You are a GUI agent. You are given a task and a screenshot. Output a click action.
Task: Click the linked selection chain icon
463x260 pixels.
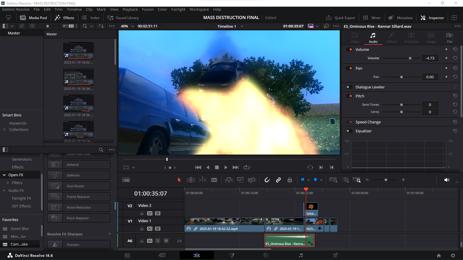click(x=278, y=180)
